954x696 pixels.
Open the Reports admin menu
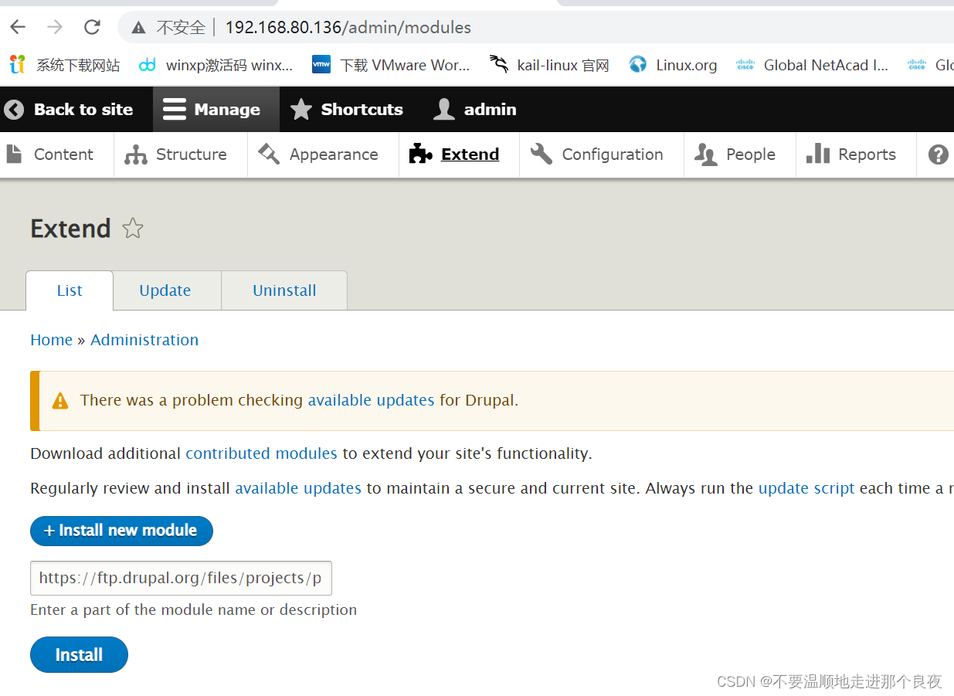pyautogui.click(x=851, y=154)
